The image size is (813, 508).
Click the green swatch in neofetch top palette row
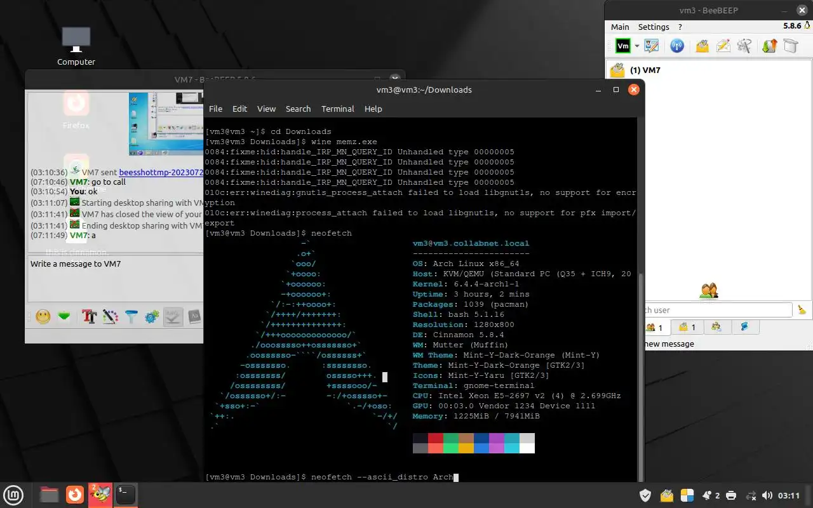click(451, 438)
